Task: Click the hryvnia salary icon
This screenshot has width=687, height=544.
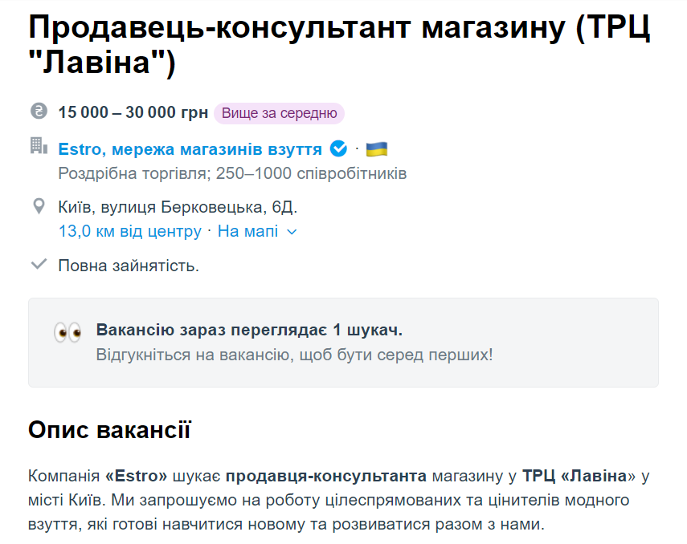Action: pyautogui.click(x=39, y=112)
